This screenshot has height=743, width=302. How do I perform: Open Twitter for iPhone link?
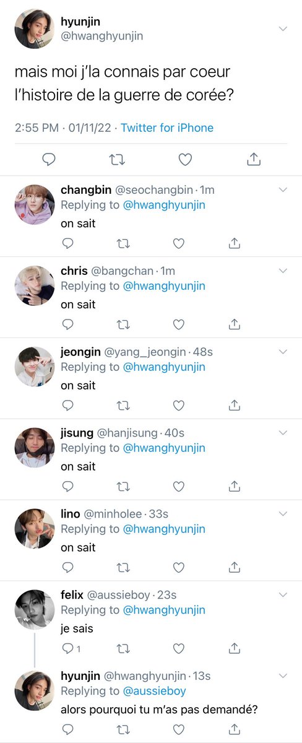click(167, 128)
